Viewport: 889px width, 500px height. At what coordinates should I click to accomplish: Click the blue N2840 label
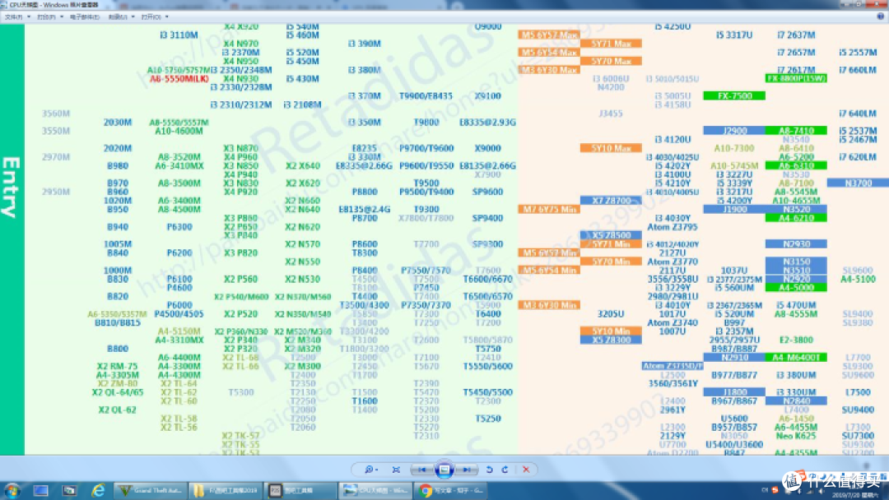pyautogui.click(x=796, y=401)
